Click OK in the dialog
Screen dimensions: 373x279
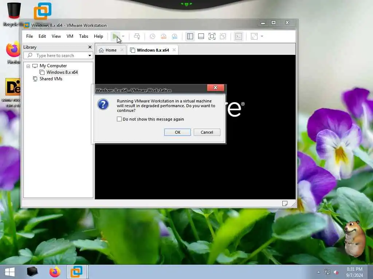[x=177, y=132]
